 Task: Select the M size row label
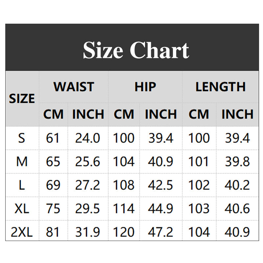point(22,162)
